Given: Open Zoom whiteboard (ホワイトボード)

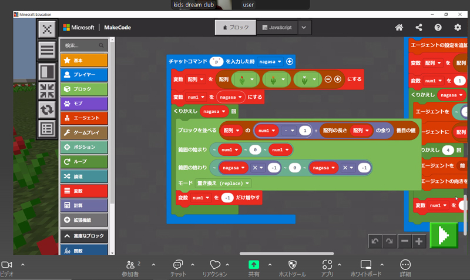Looking at the screenshot, I should [366, 269].
